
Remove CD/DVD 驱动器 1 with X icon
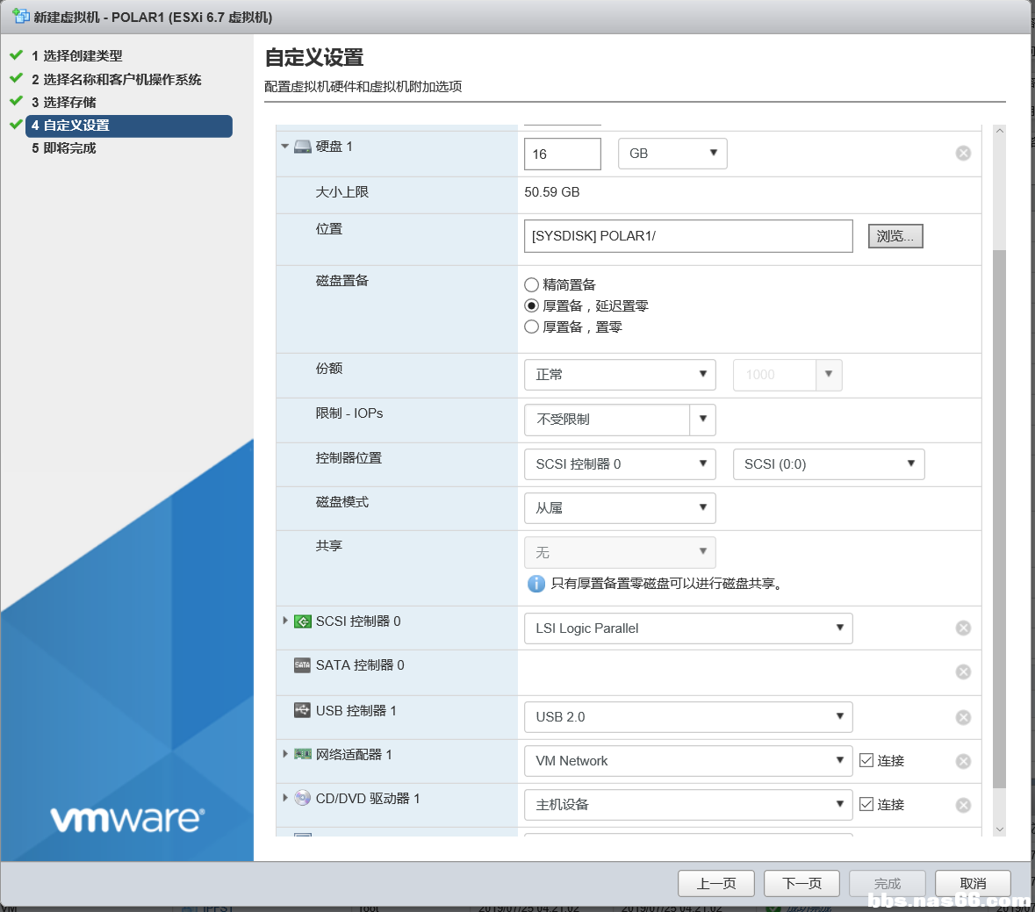click(963, 806)
